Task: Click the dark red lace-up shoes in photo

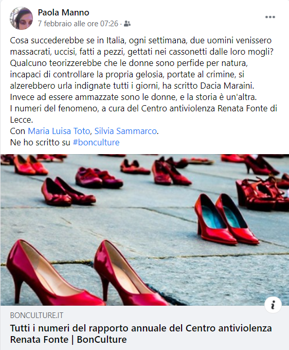Action: point(99,177)
